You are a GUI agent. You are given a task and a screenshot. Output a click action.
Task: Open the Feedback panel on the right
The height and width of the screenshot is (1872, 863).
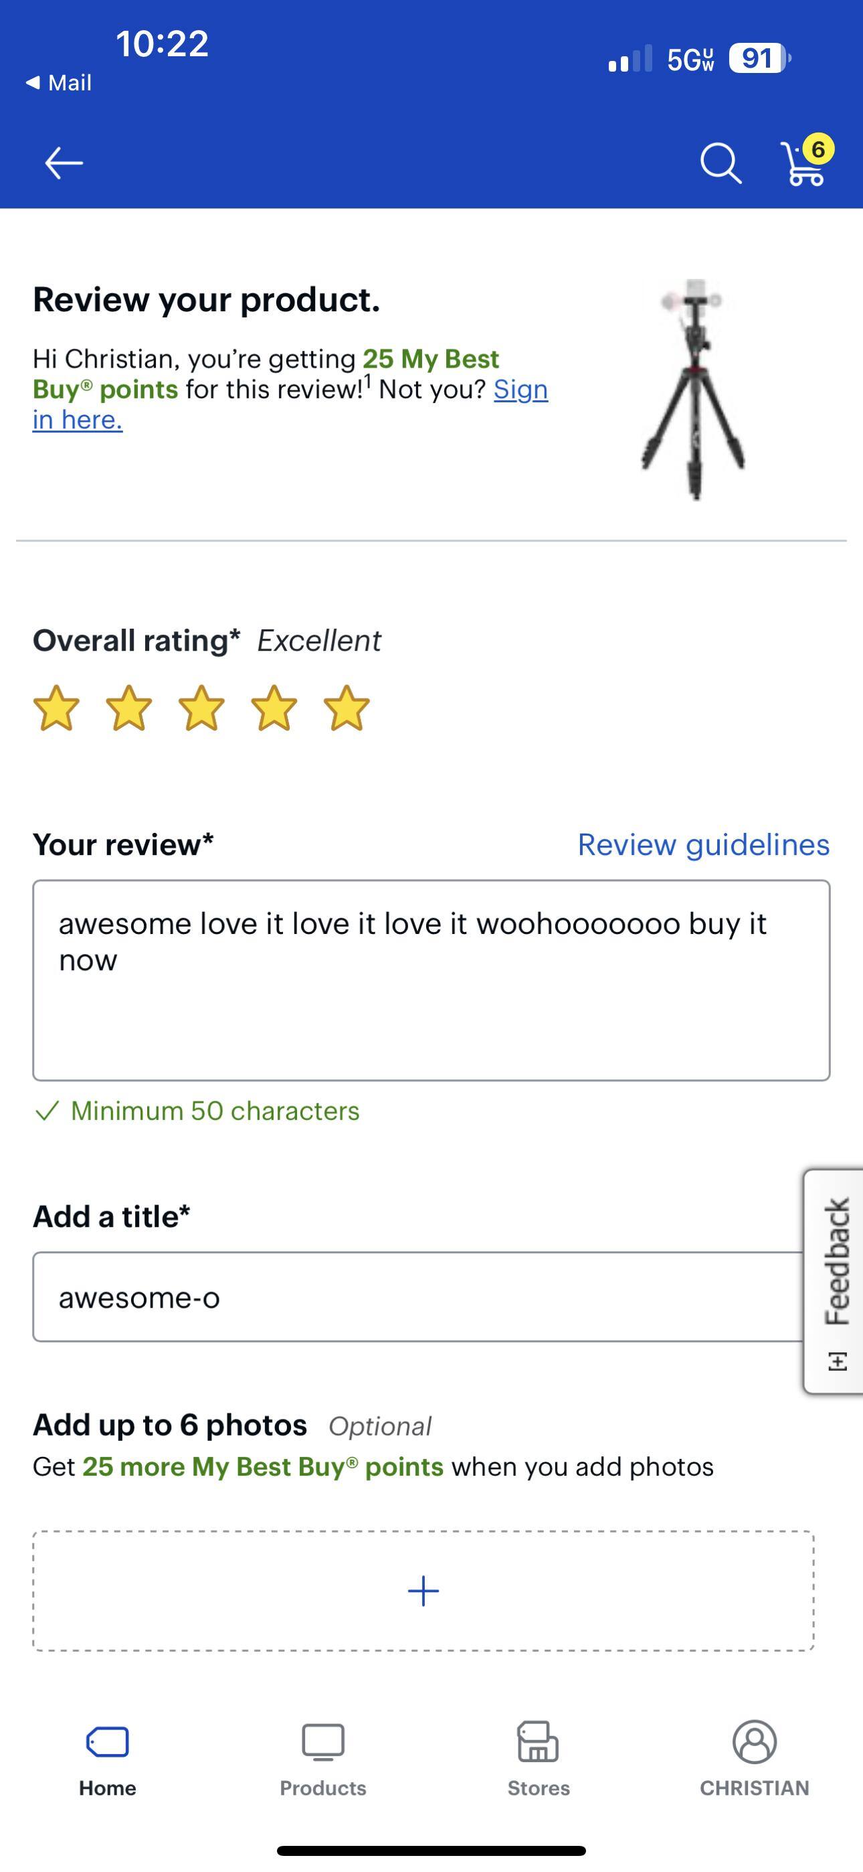click(837, 1286)
